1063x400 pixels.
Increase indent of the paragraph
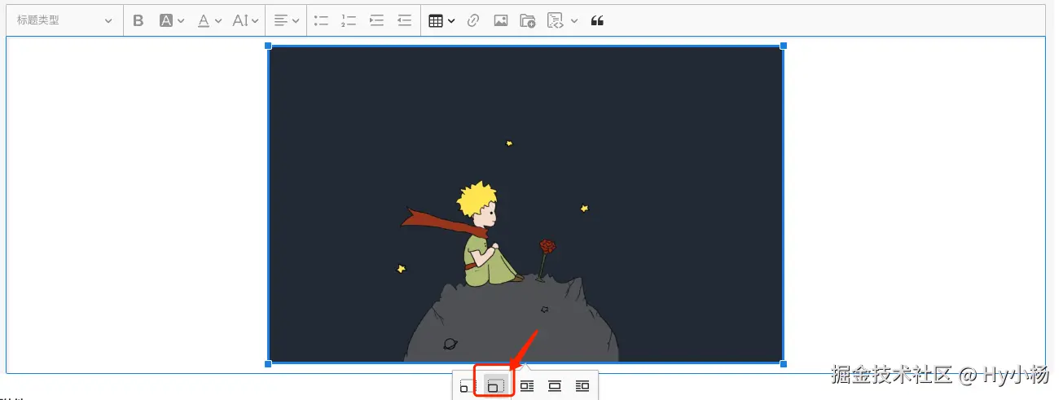click(x=377, y=20)
